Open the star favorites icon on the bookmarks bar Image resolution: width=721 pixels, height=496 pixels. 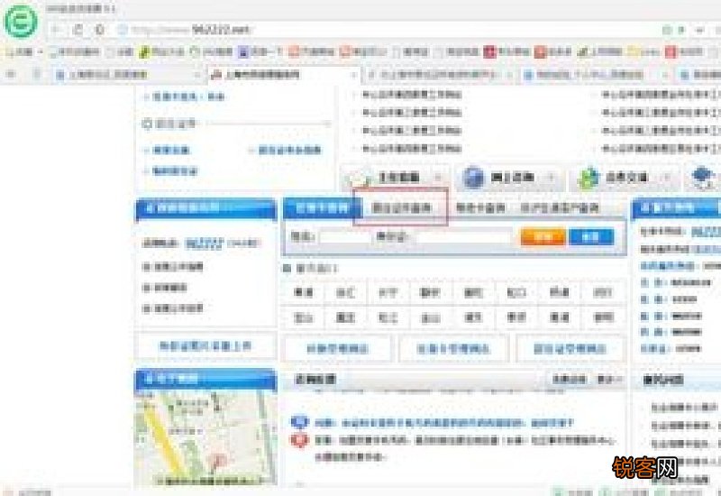click(x=10, y=52)
